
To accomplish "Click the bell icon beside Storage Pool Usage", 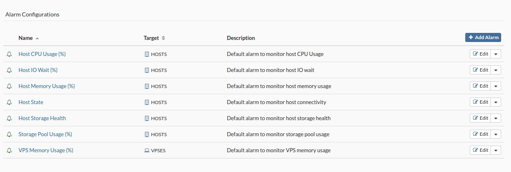I will pos(9,134).
